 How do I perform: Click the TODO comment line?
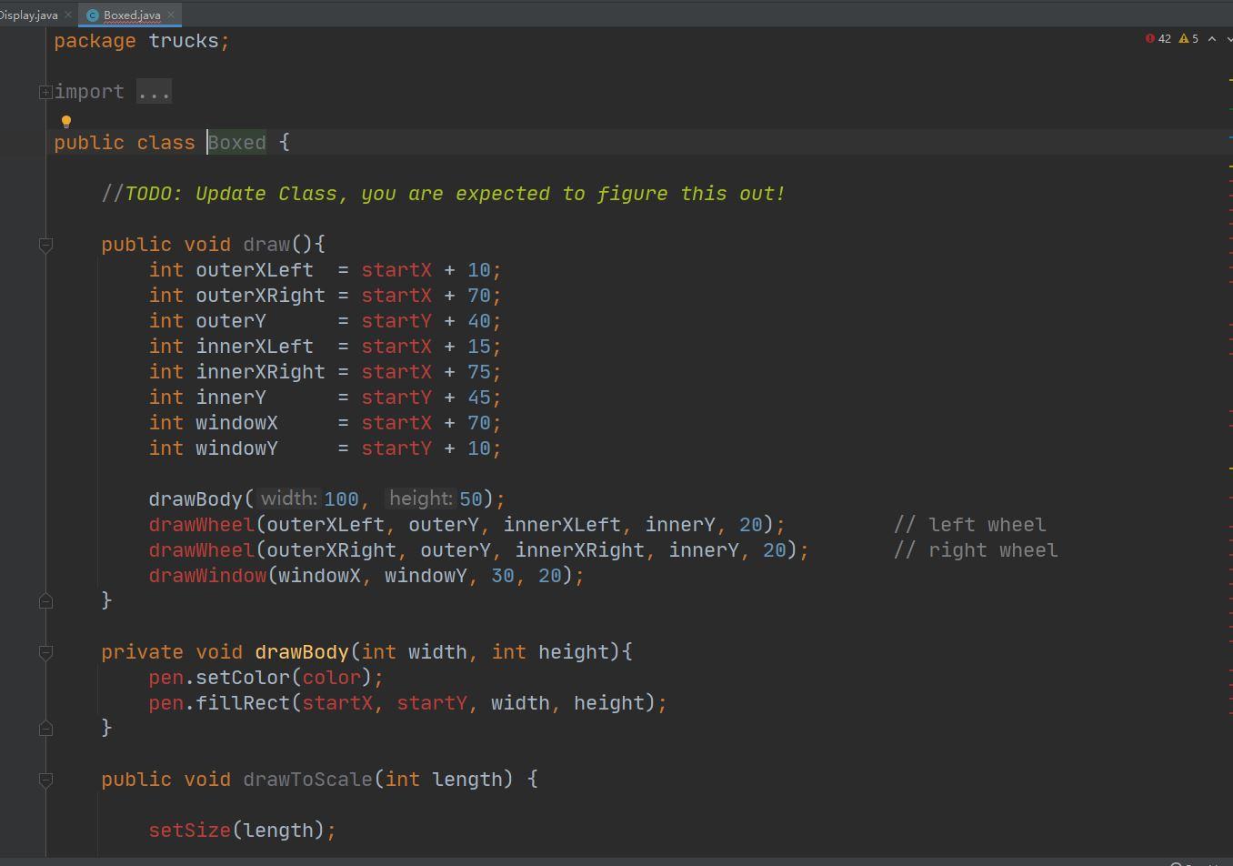click(x=443, y=194)
